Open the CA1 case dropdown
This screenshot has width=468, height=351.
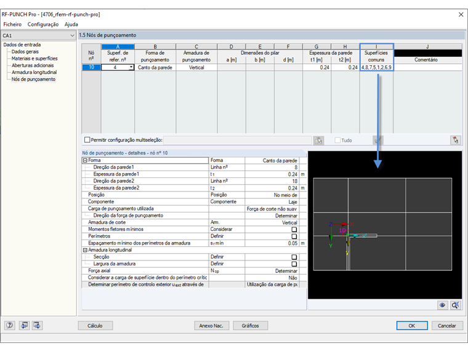click(72, 36)
